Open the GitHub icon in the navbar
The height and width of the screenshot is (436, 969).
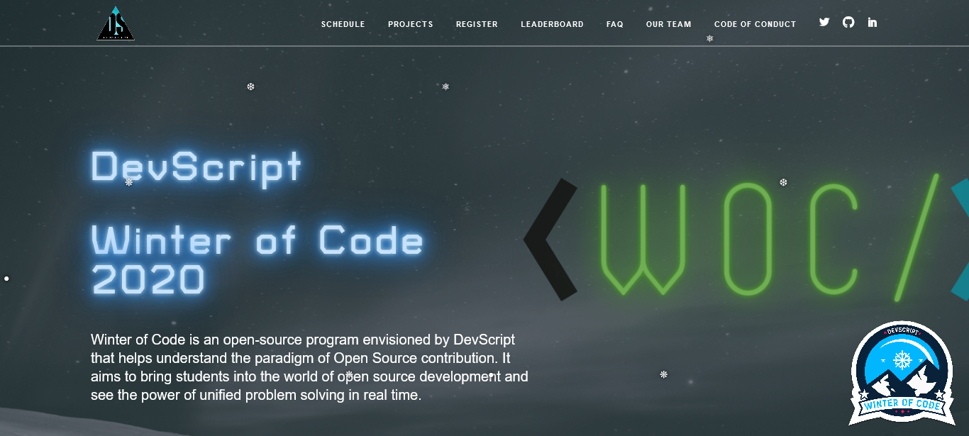pos(848,22)
